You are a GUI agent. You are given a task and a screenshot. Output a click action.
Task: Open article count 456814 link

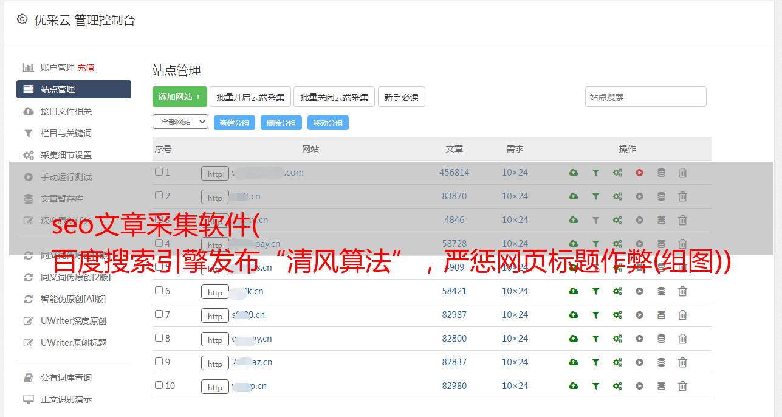(x=454, y=173)
